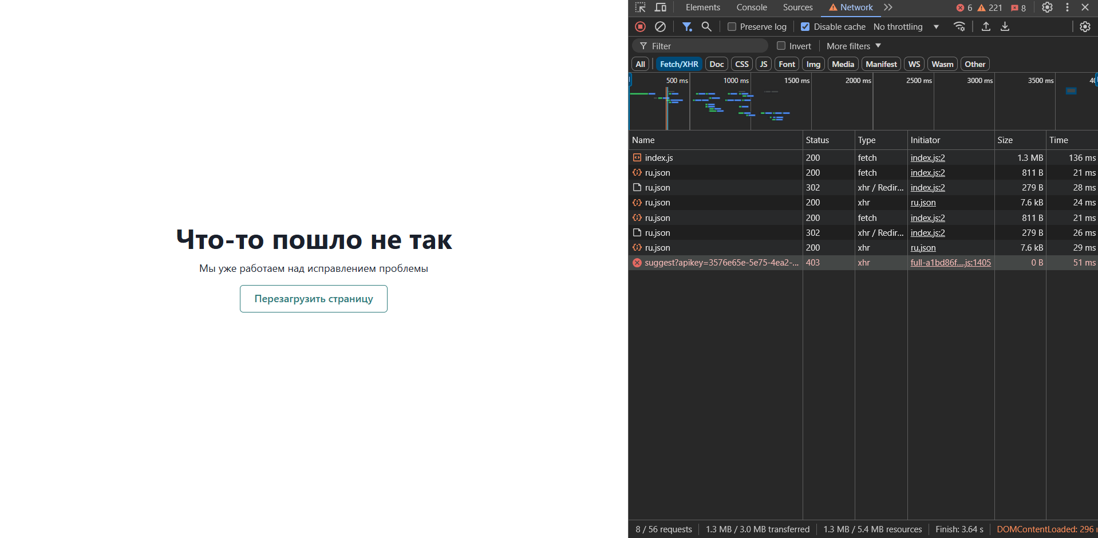The image size is (1098, 538).
Task: Open DevTools settings gear in top bar
Action: point(1047,7)
